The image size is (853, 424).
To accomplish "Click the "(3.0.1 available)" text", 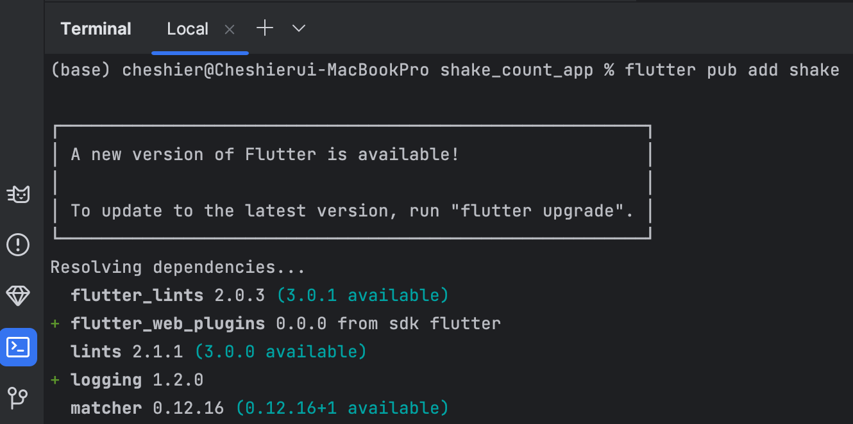I will tap(363, 295).
